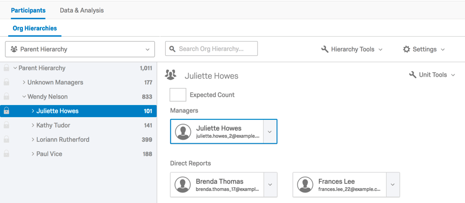Select Loriann Rutherford in hierarchy tree
Image resolution: width=465 pixels, height=203 pixels.
[x=63, y=140]
